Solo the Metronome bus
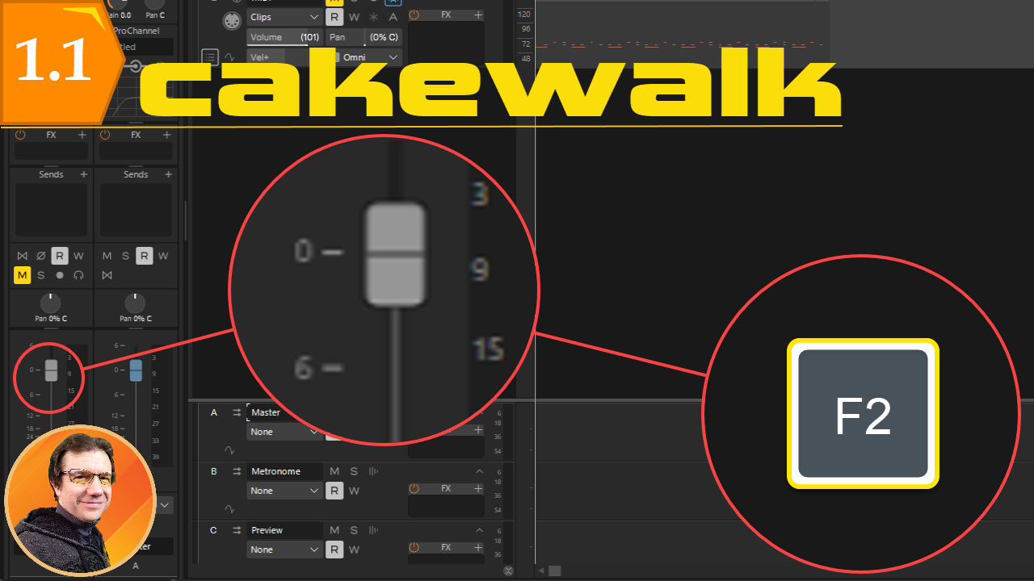Screen dimensions: 1034x581 (x=354, y=471)
